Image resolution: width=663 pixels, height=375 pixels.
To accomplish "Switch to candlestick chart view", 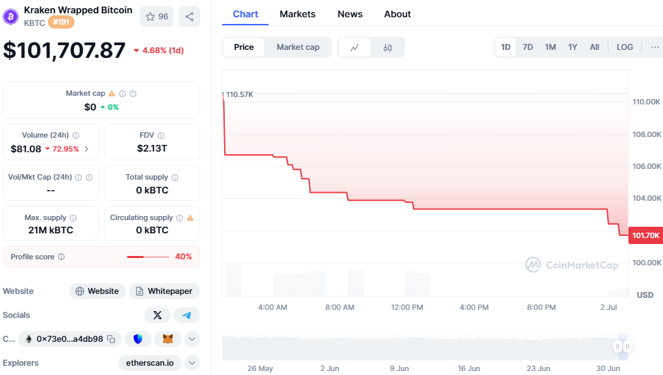I will (x=387, y=47).
